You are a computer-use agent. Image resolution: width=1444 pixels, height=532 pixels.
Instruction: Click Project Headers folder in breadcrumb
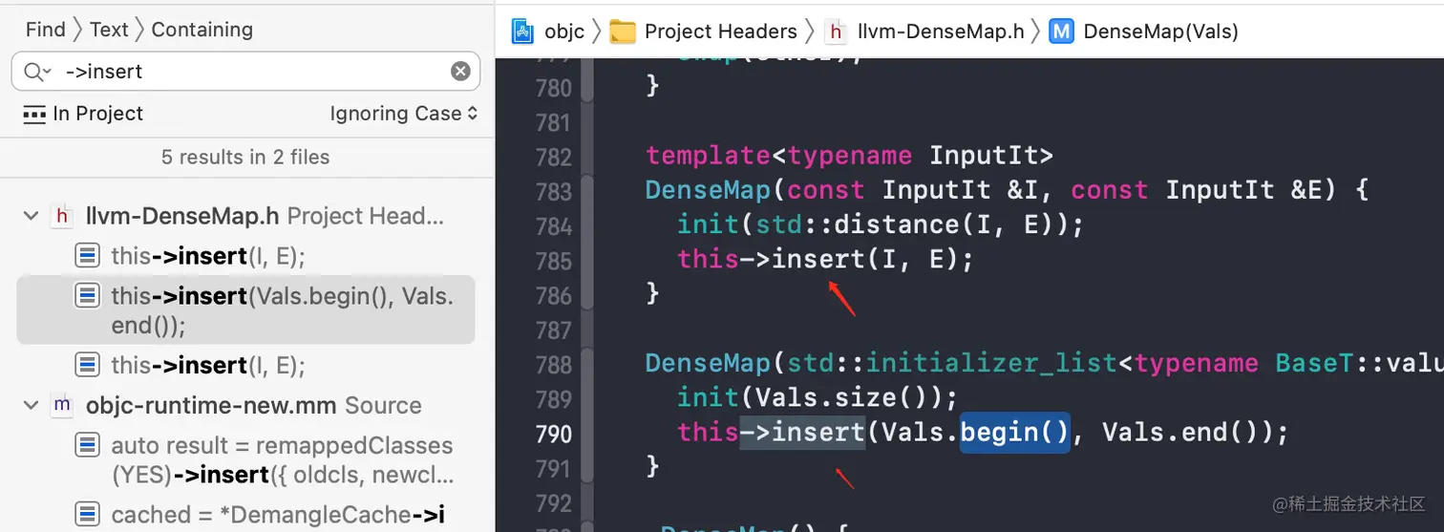(x=720, y=32)
